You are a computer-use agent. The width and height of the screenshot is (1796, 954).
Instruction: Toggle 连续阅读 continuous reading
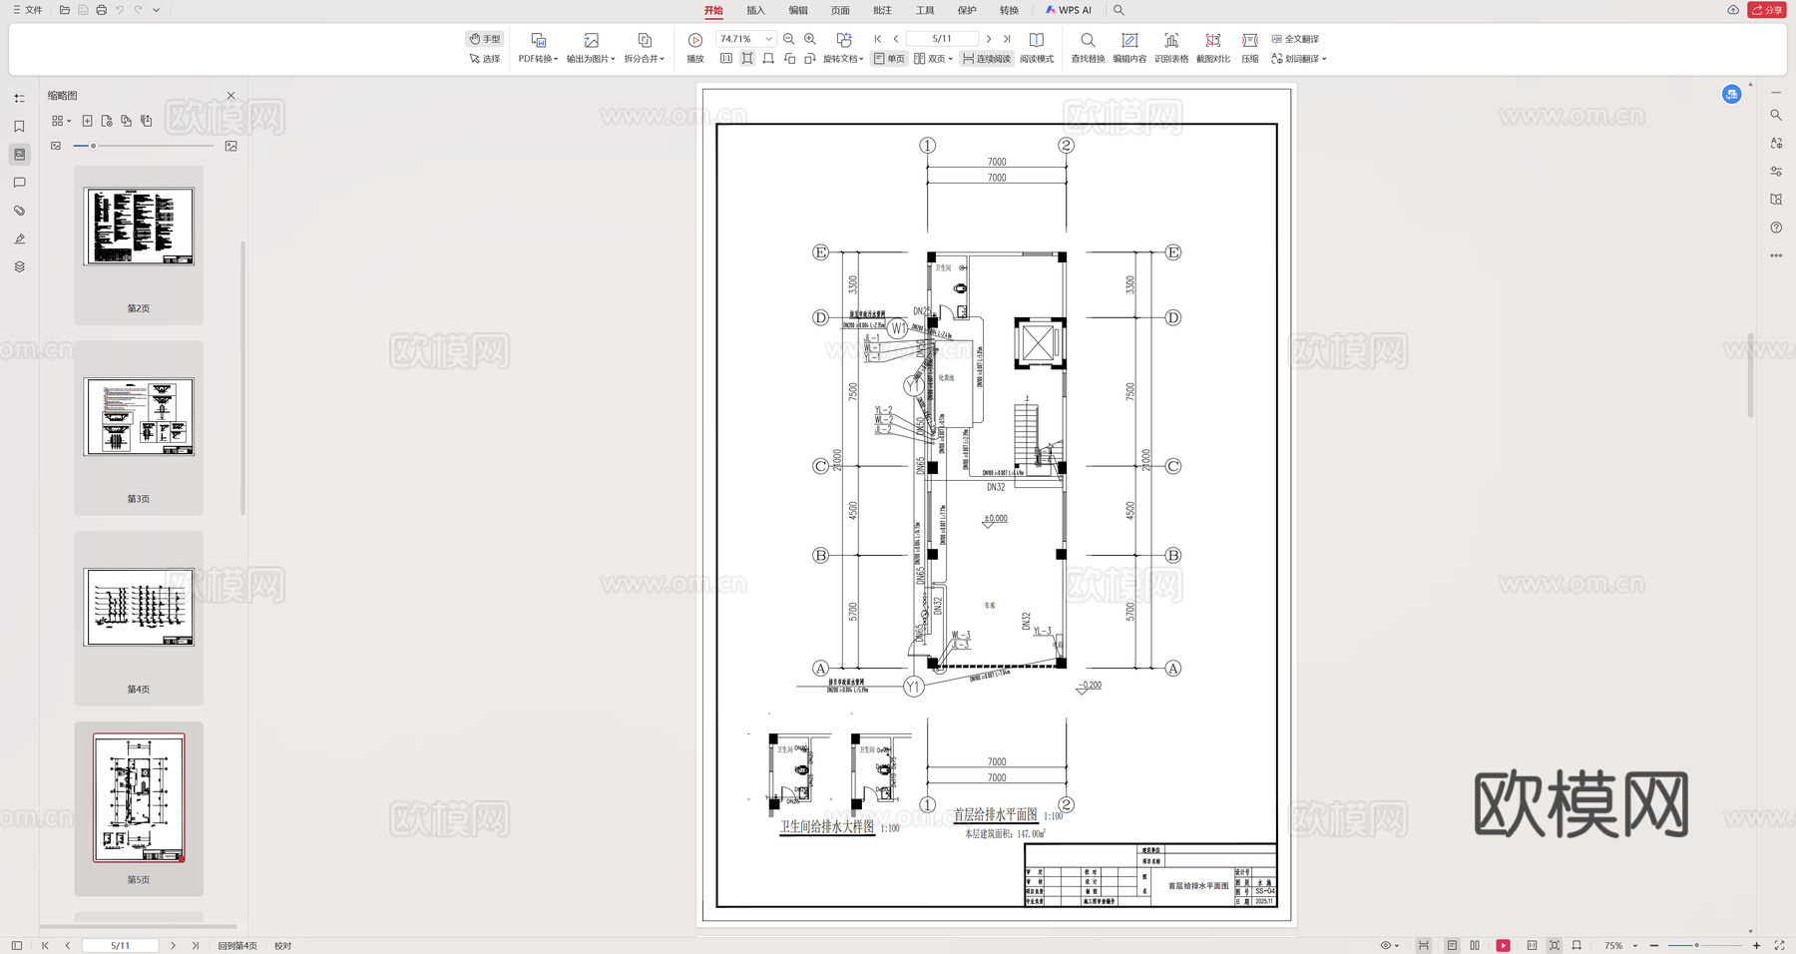pyautogui.click(x=987, y=59)
